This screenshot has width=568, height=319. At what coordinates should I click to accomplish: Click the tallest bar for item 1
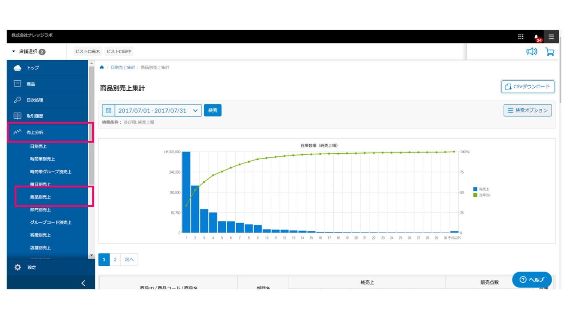[x=186, y=192]
